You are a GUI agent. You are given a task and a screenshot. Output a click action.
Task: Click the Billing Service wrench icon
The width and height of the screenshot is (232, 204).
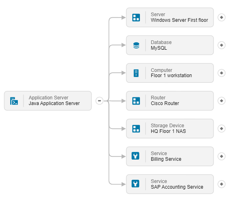point(135,156)
